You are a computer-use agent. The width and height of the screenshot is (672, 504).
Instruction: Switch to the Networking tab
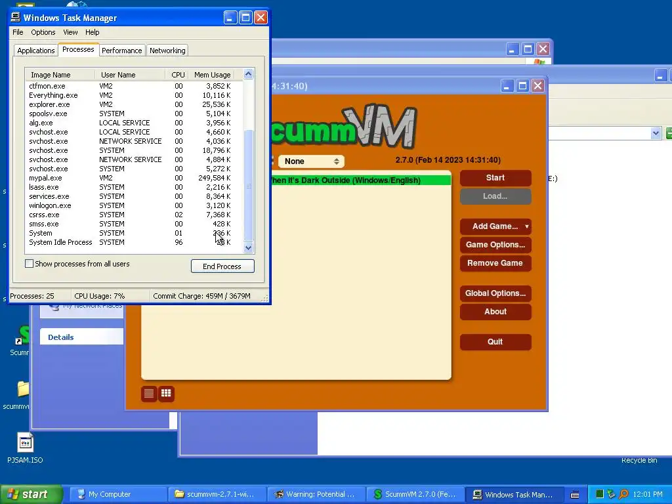pyautogui.click(x=167, y=51)
